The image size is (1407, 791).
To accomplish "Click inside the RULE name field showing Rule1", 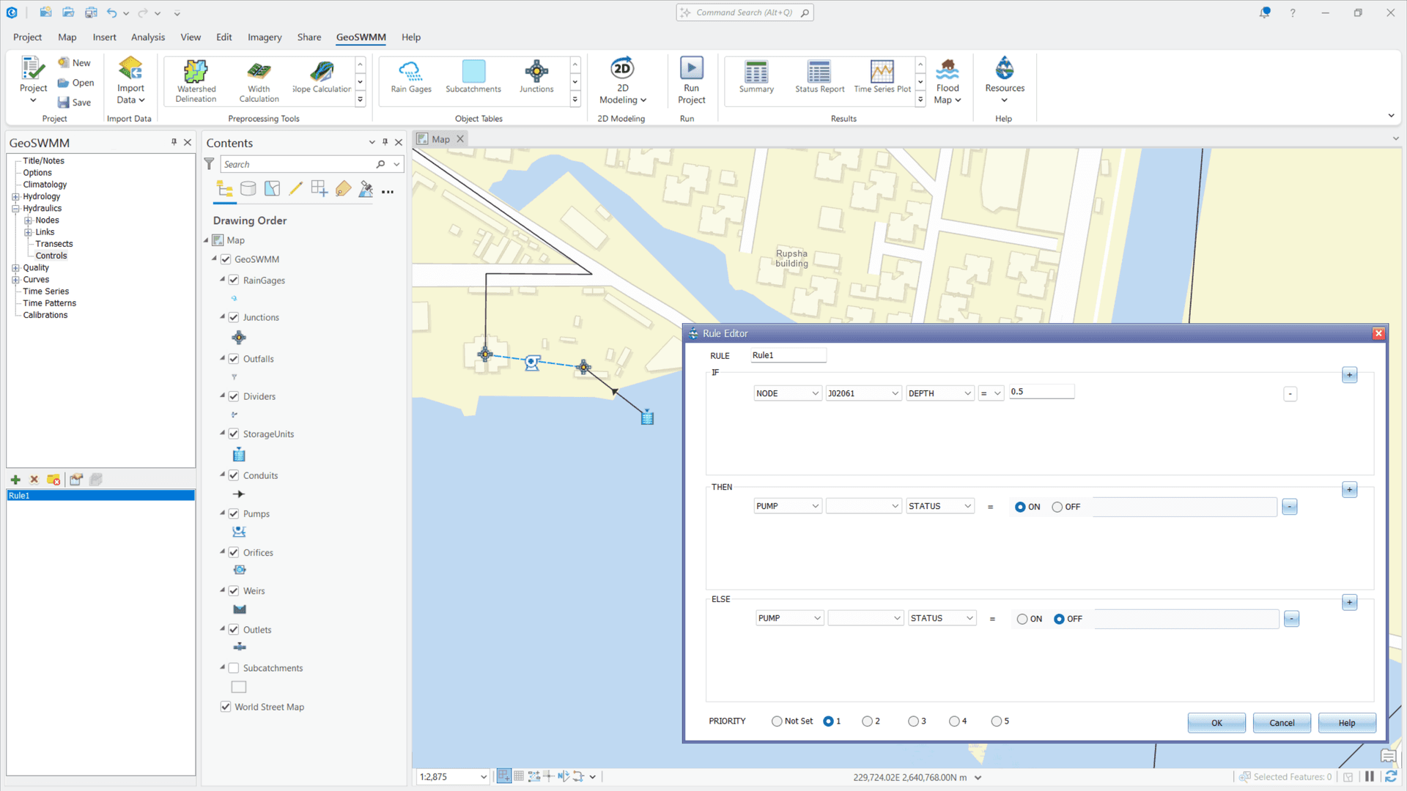I will pyautogui.click(x=788, y=354).
